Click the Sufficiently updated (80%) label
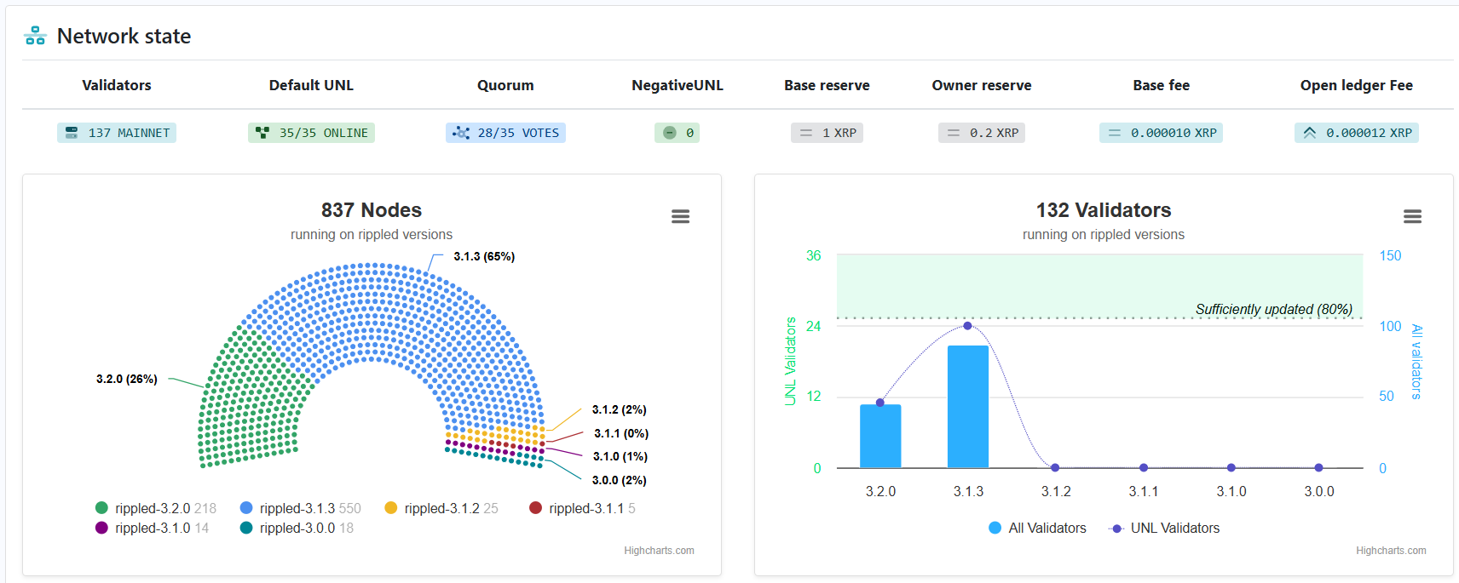Image resolution: width=1459 pixels, height=583 pixels. (x=1274, y=309)
